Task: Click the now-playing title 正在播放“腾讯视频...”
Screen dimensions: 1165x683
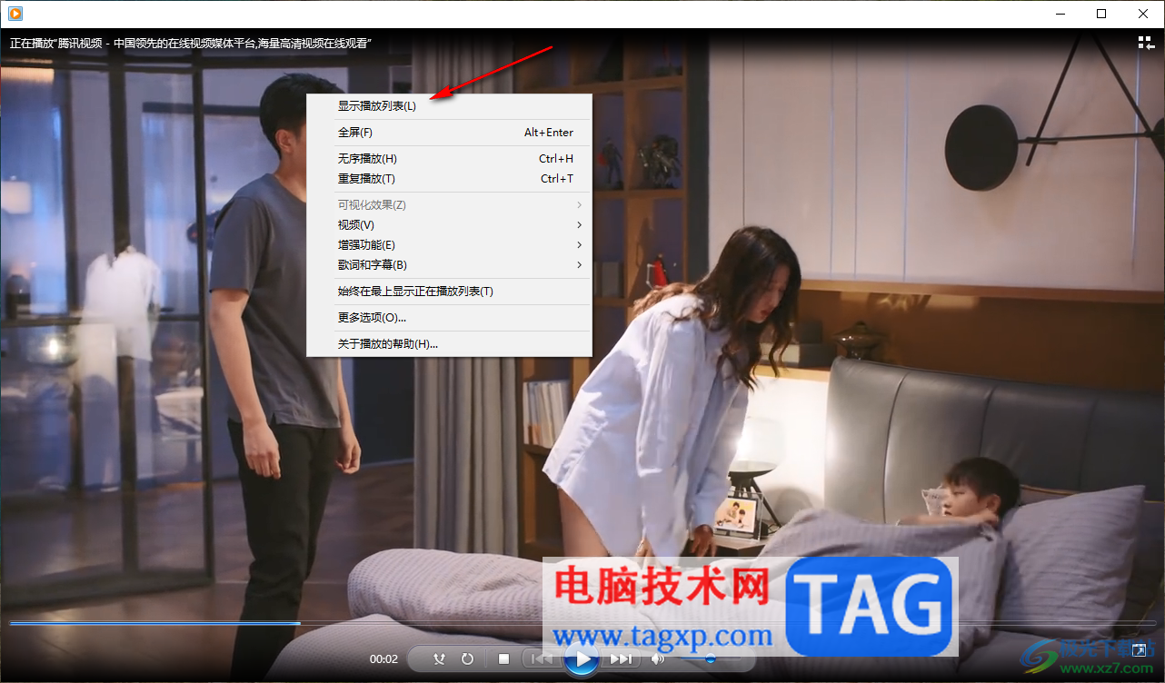Action: coord(191,43)
